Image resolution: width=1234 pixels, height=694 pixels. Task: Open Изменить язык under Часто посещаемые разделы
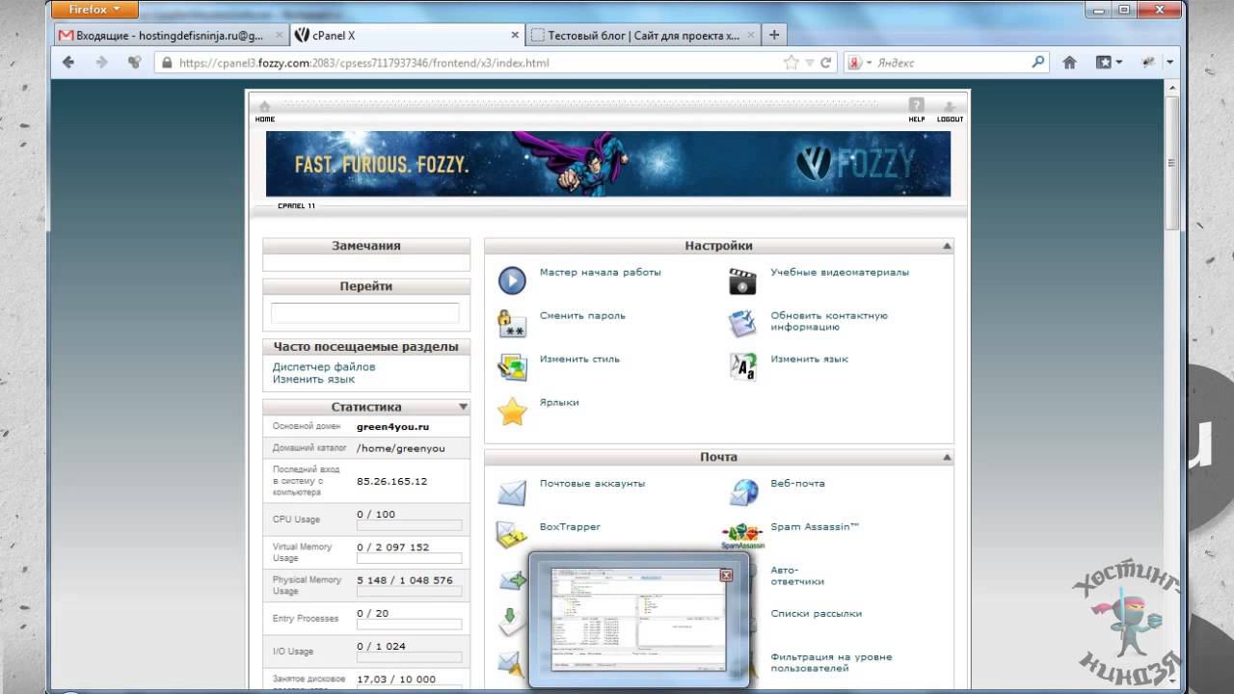pyautogui.click(x=313, y=380)
